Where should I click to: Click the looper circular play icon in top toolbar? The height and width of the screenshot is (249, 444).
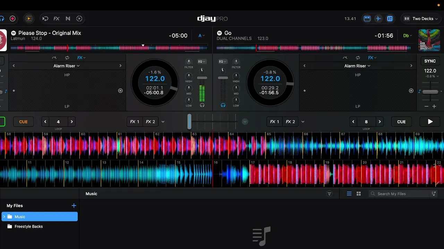(79, 19)
